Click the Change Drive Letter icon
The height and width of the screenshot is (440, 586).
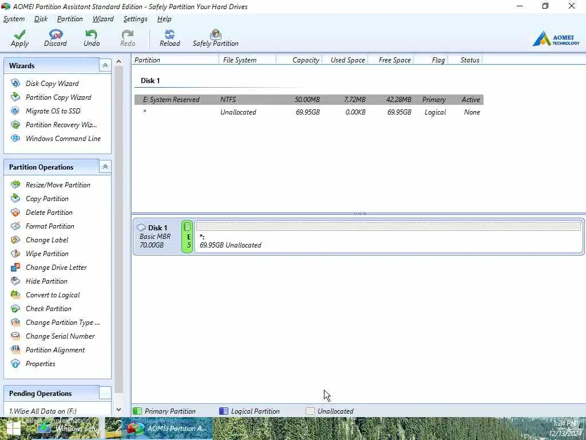(x=15, y=267)
